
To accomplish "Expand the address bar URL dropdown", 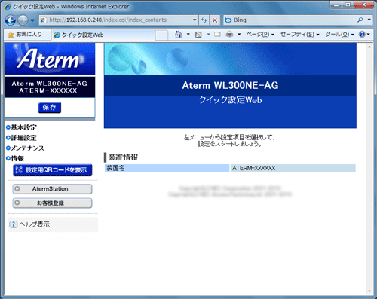I will click(x=195, y=20).
